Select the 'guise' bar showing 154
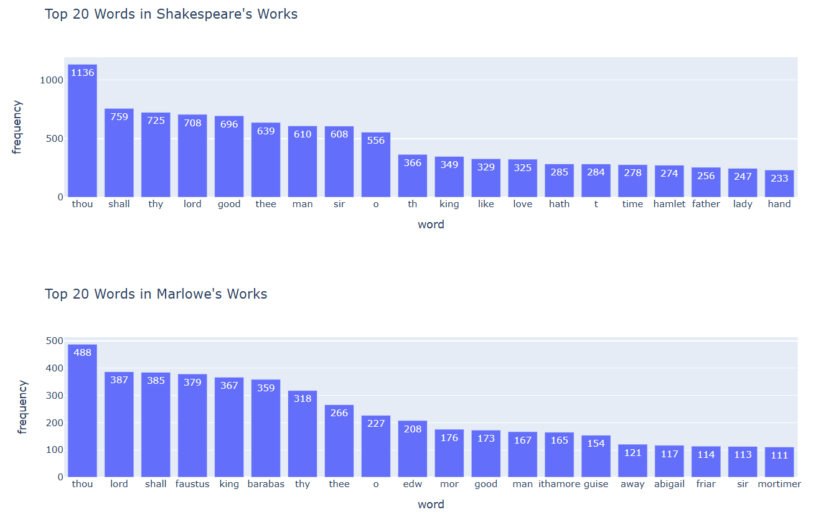Image resolution: width=816 pixels, height=517 pixels. click(x=596, y=456)
